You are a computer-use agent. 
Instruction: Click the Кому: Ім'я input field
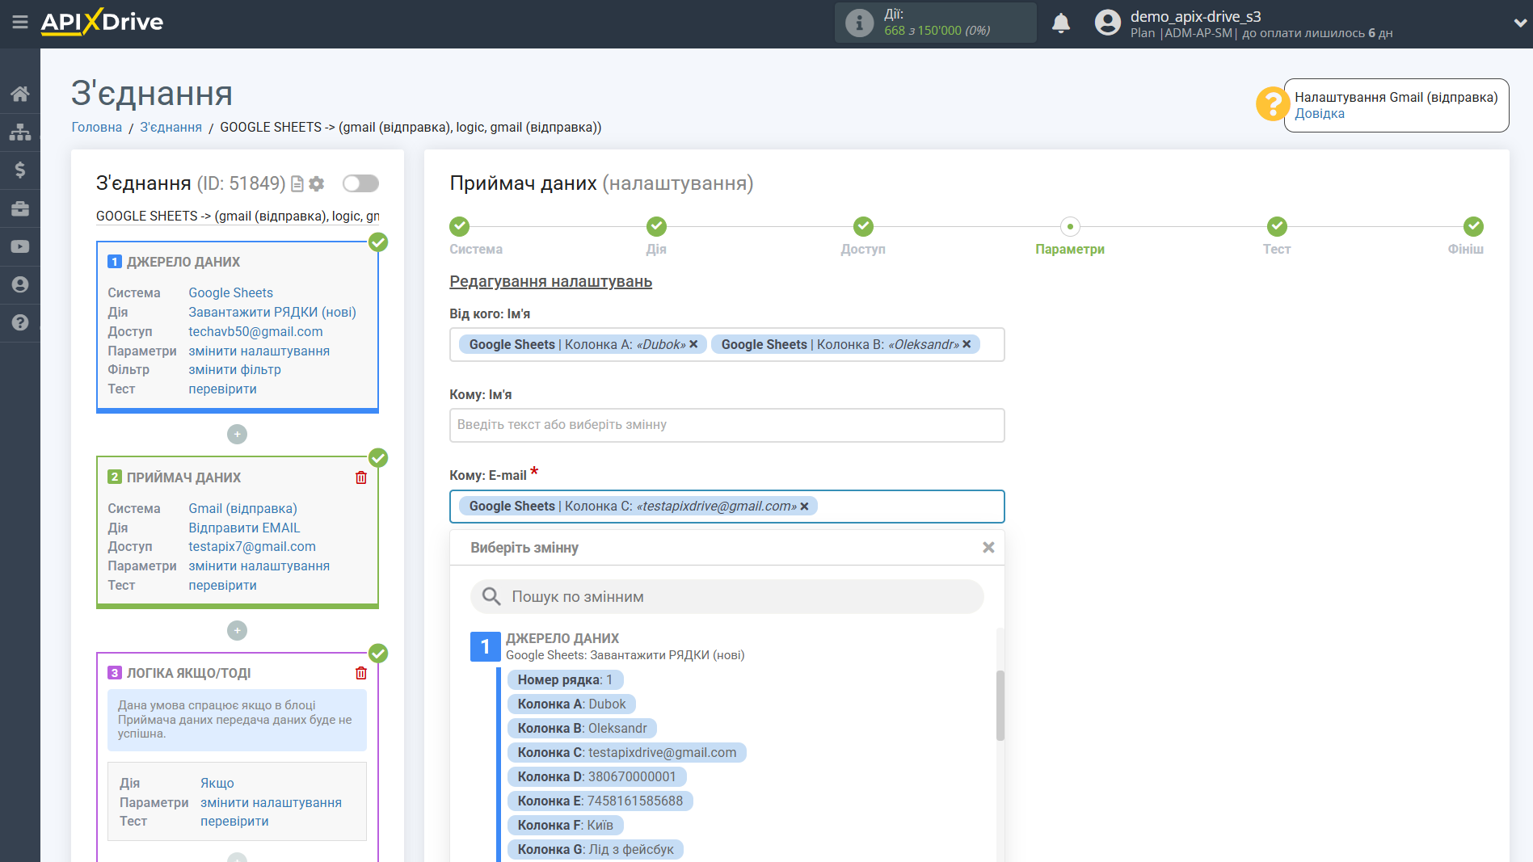[x=726, y=425]
